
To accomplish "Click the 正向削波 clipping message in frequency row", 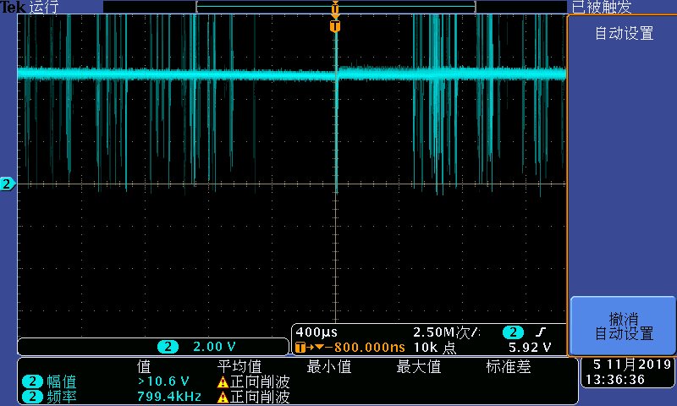I will click(260, 397).
